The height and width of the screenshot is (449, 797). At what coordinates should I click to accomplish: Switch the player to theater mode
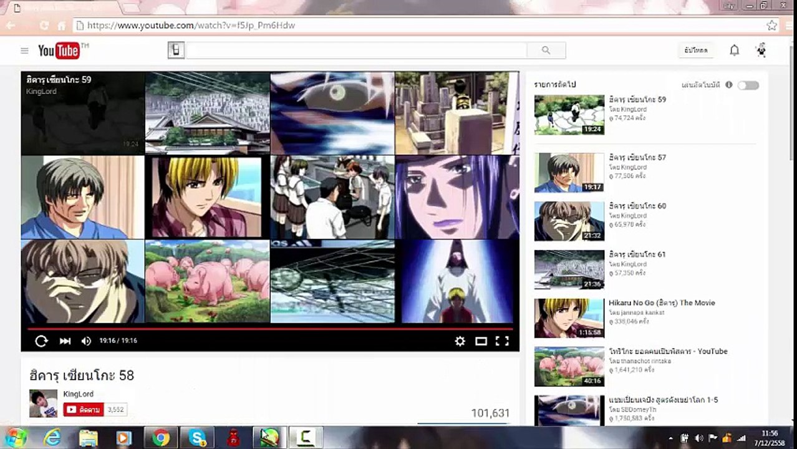(481, 341)
